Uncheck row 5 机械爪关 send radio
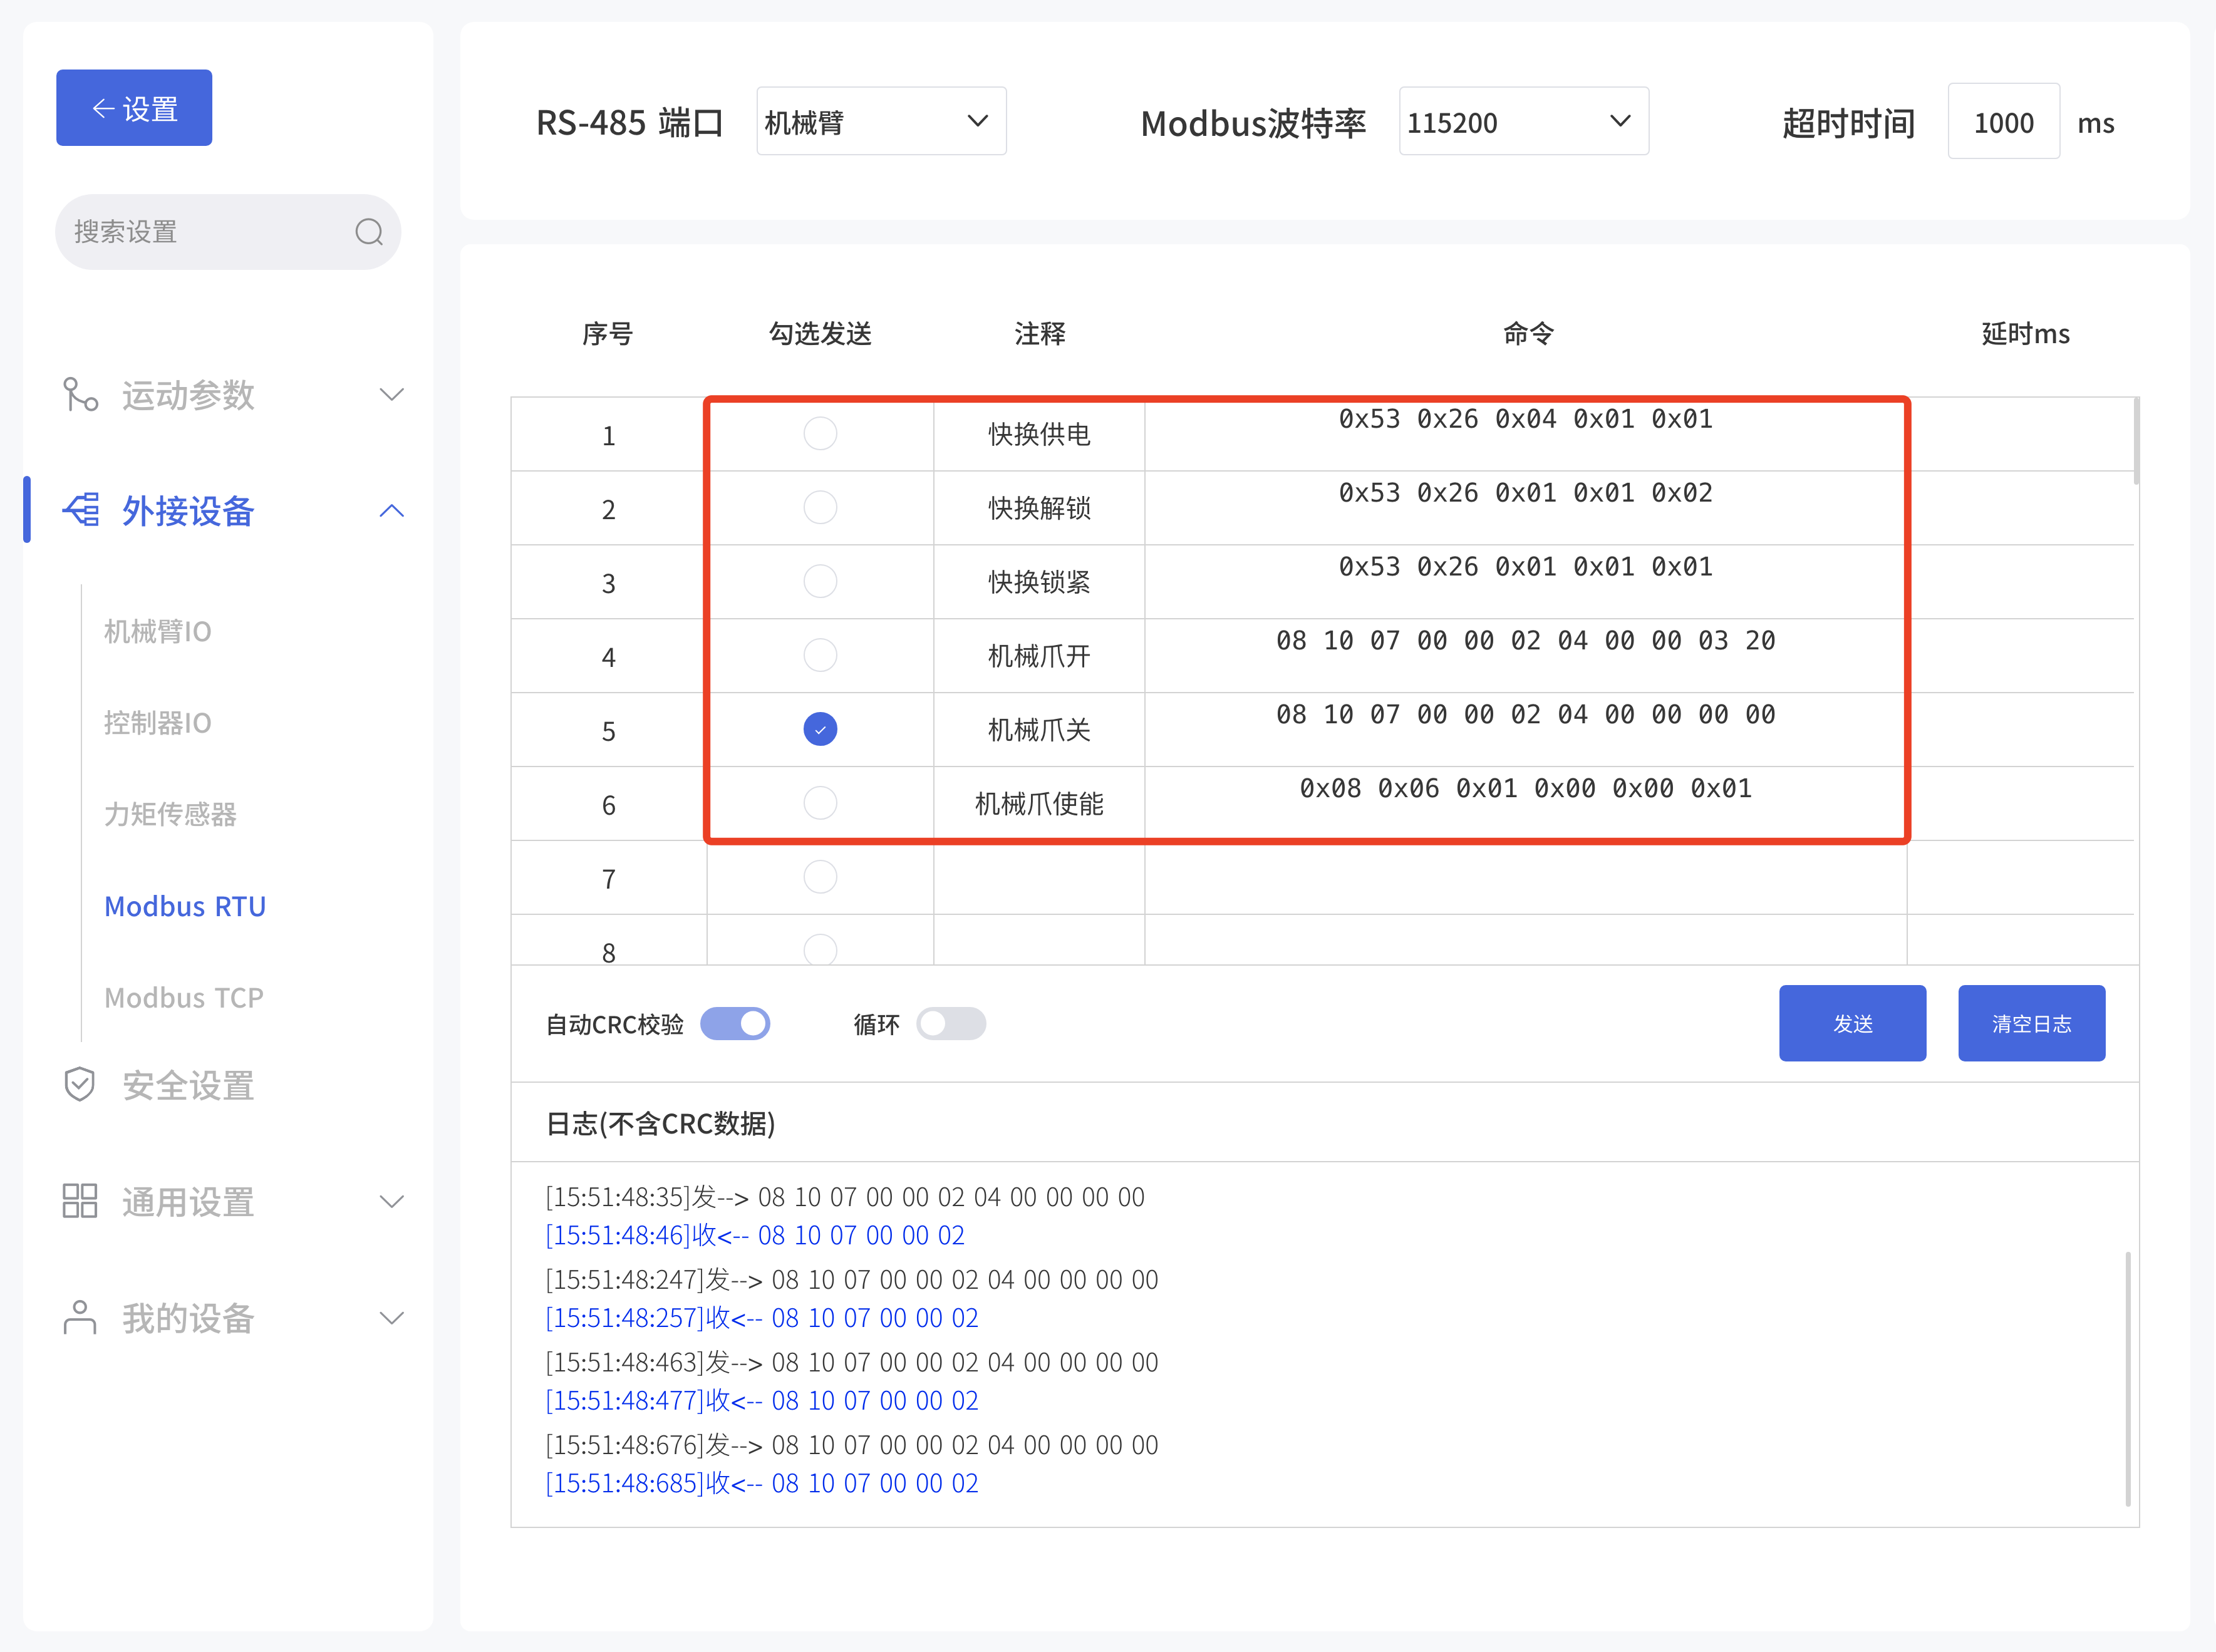The height and width of the screenshot is (1652, 2216). tap(820, 729)
